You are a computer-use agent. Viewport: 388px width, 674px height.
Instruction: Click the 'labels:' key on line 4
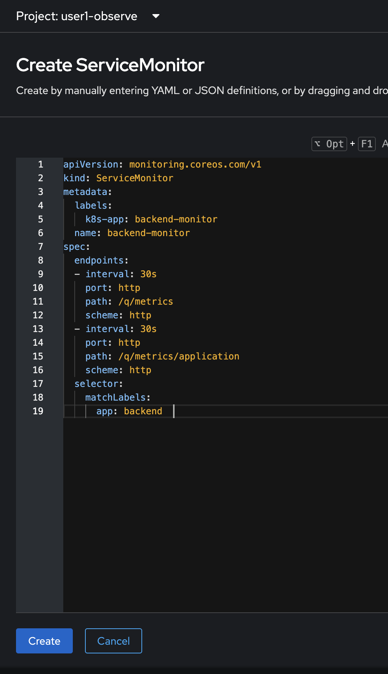coord(93,206)
